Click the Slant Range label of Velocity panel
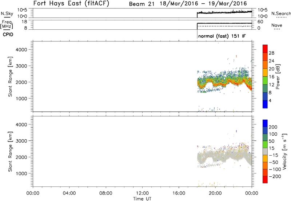 (10, 152)
